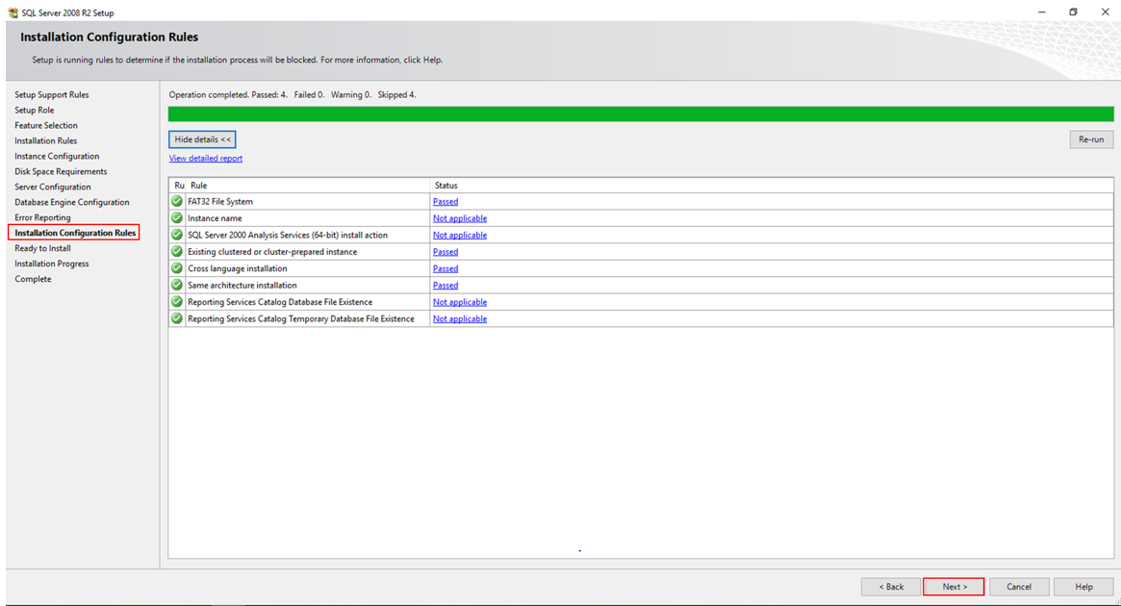The width and height of the screenshot is (1121, 606).
Task: Click the Same architecture installation rule text
Action: 242,285
